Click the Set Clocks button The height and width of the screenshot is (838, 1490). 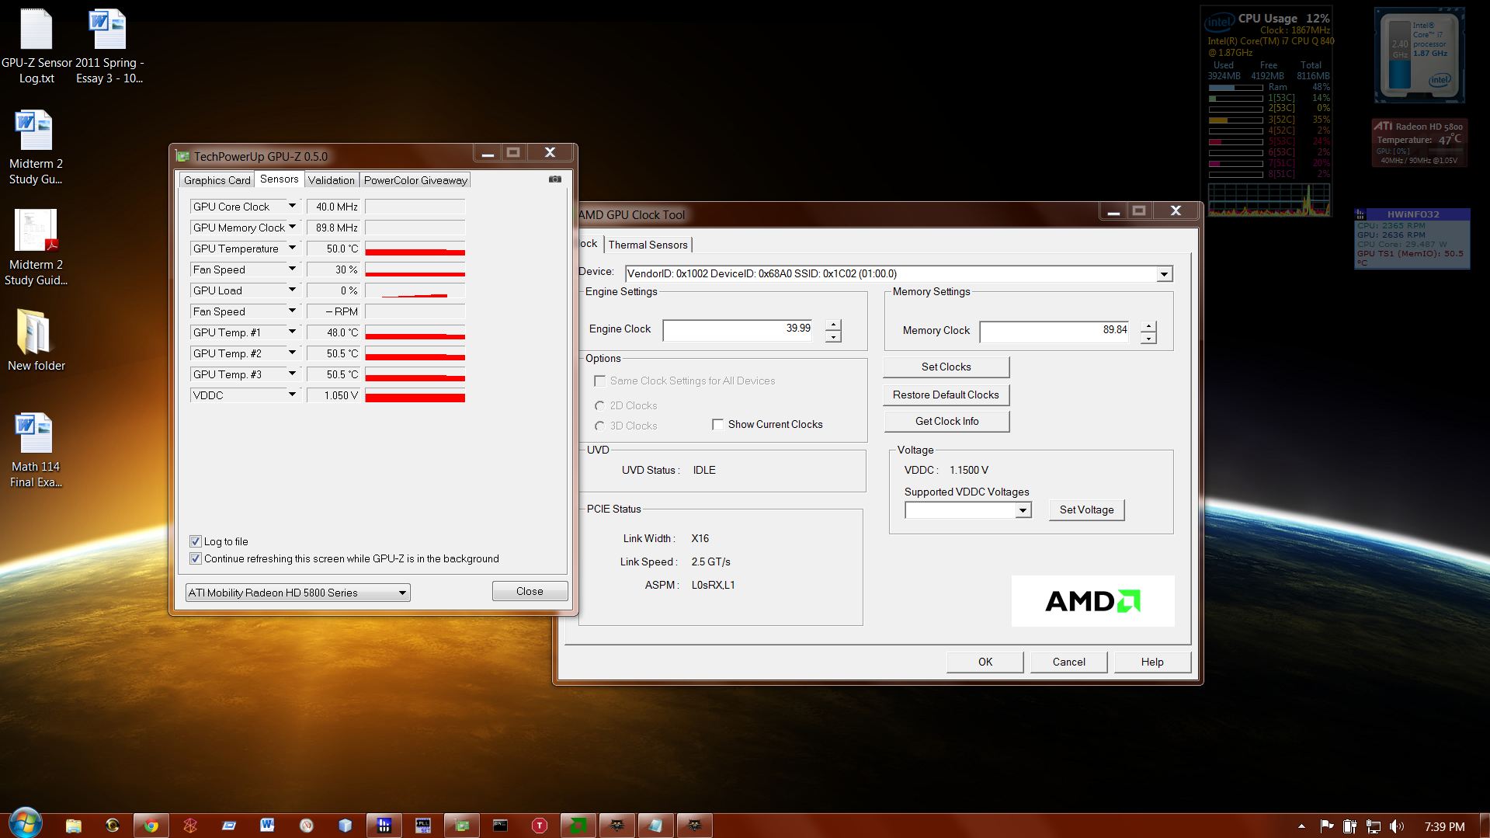(946, 367)
